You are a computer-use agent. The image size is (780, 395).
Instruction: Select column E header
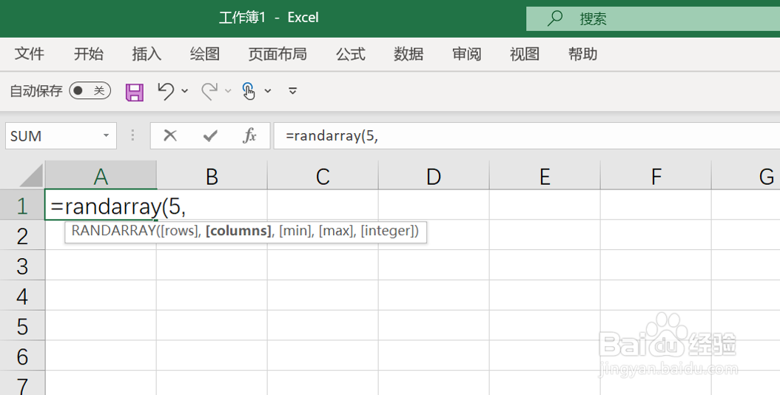pos(545,175)
